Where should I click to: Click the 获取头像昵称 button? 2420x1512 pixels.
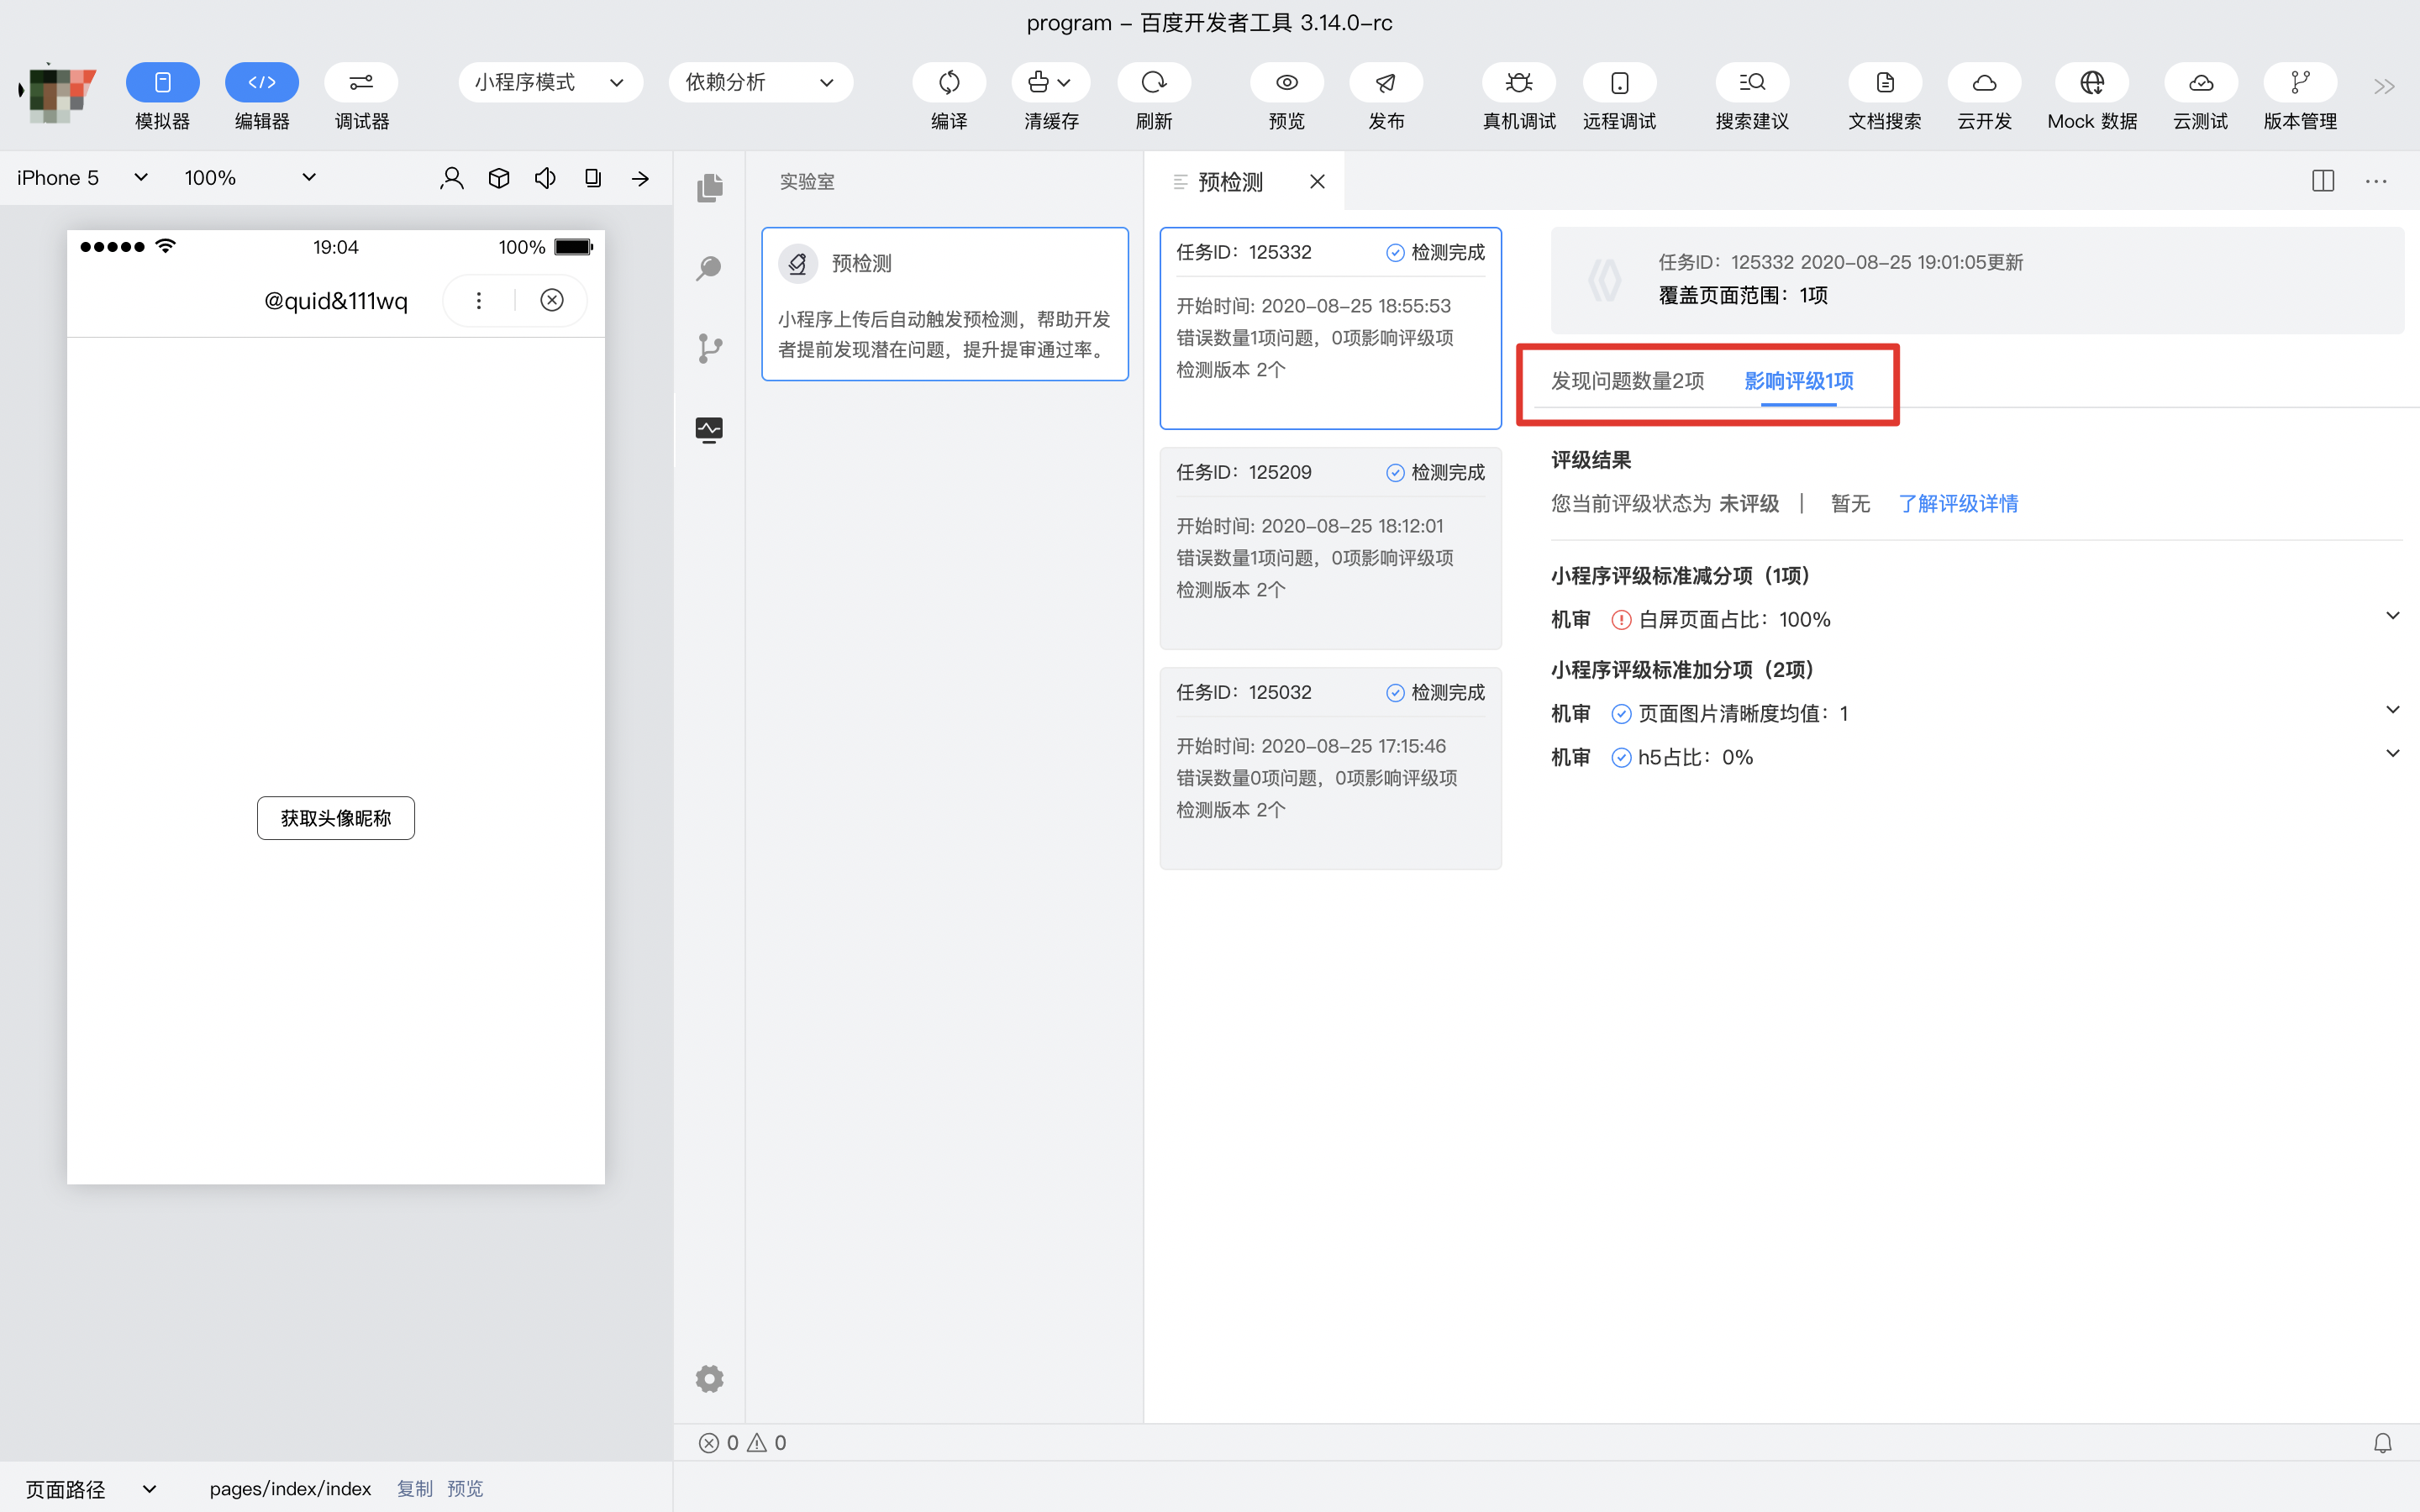(x=336, y=818)
